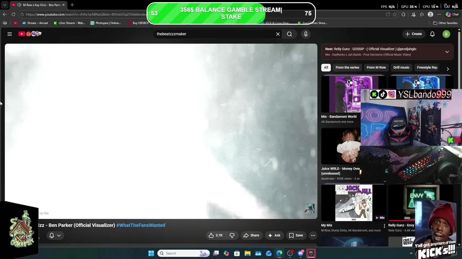Click the channel watermark in video corner
The image size is (462, 259).
(x=310, y=209)
